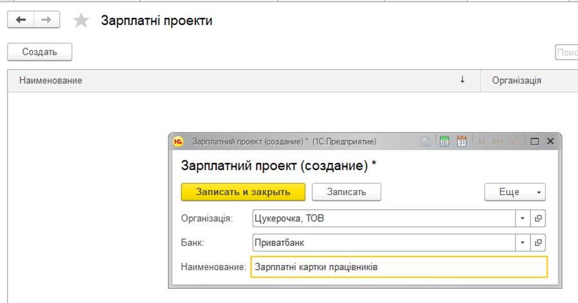
Task: Open the Організація field's linked record icon
Action: click(x=538, y=218)
